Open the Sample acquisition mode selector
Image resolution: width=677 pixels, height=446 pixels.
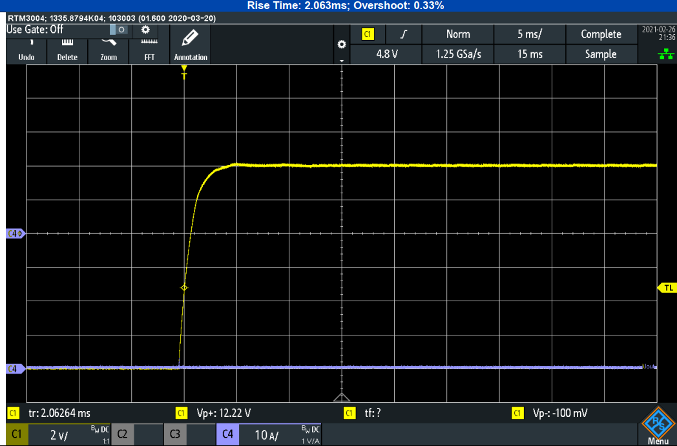(x=600, y=54)
